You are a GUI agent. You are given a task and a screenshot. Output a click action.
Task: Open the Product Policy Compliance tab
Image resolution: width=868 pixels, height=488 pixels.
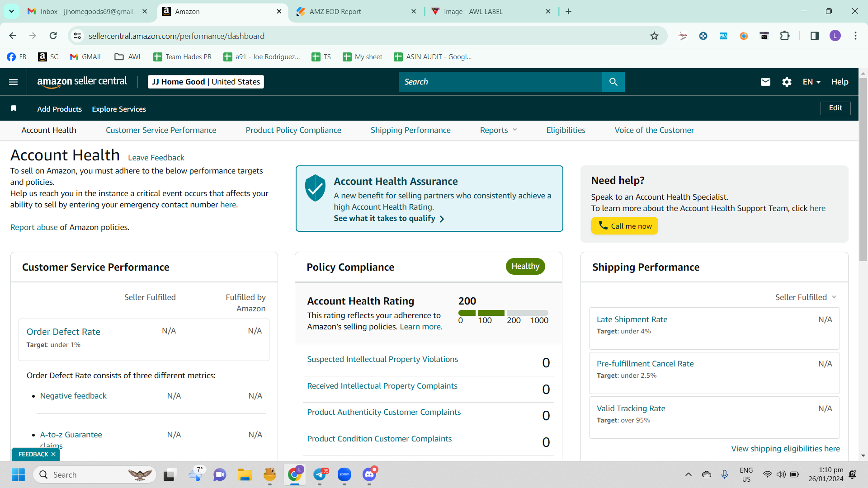(x=293, y=130)
